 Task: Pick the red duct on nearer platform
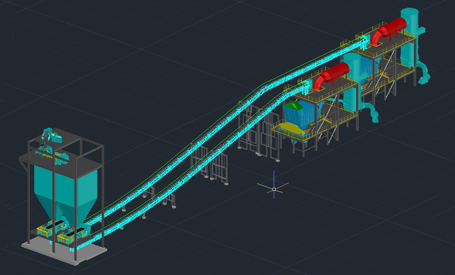332,73
